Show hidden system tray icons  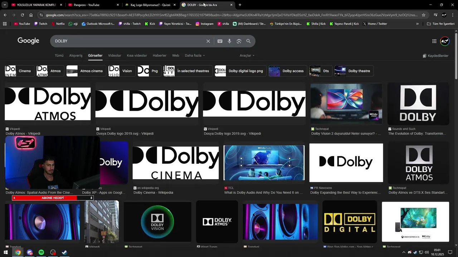pos(404,252)
